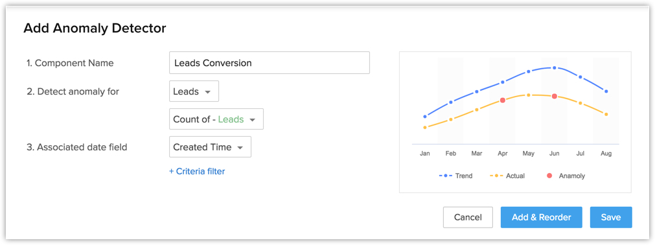Open the Created Time date dropdown
Image resolution: width=655 pixels, height=245 pixels.
click(210, 147)
